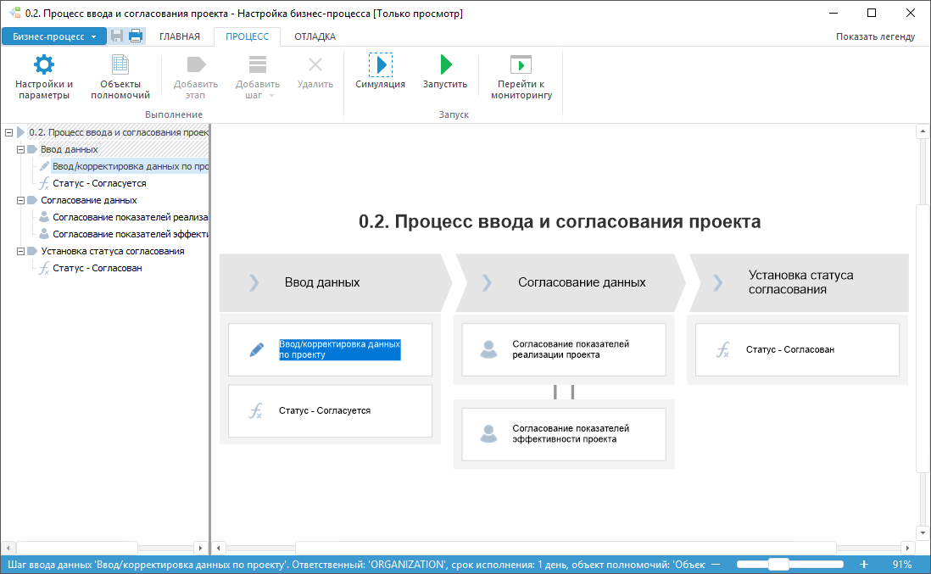The height and width of the screenshot is (574, 931).
Task: Open the Бизнес-процесс dropdown menu
Action: tap(54, 36)
